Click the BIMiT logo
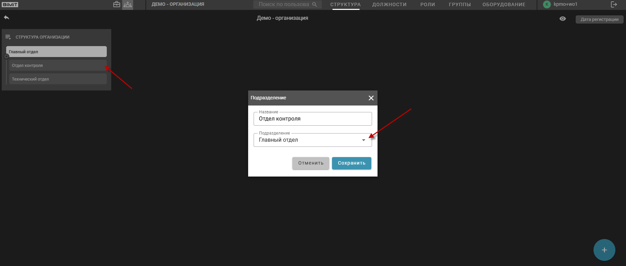 (x=10, y=4)
